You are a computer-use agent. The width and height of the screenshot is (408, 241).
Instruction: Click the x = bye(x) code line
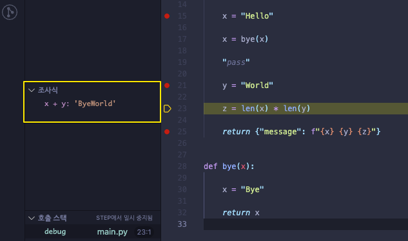click(245, 39)
